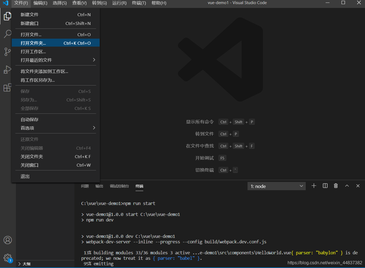
Task: Choose 将工作区另存为... entry
Action: coord(56,80)
